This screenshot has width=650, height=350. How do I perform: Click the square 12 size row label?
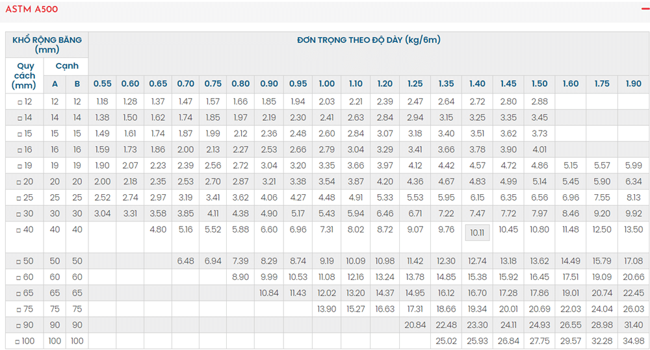coord(25,101)
